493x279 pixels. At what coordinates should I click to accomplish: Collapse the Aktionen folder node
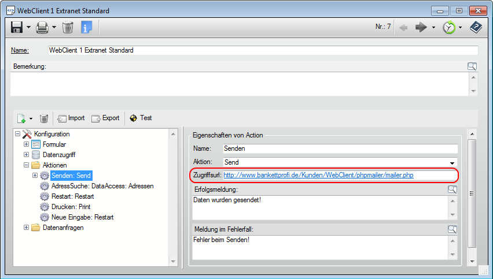pos(27,165)
